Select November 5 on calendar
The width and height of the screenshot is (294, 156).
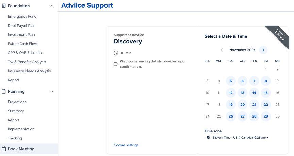click(x=231, y=81)
